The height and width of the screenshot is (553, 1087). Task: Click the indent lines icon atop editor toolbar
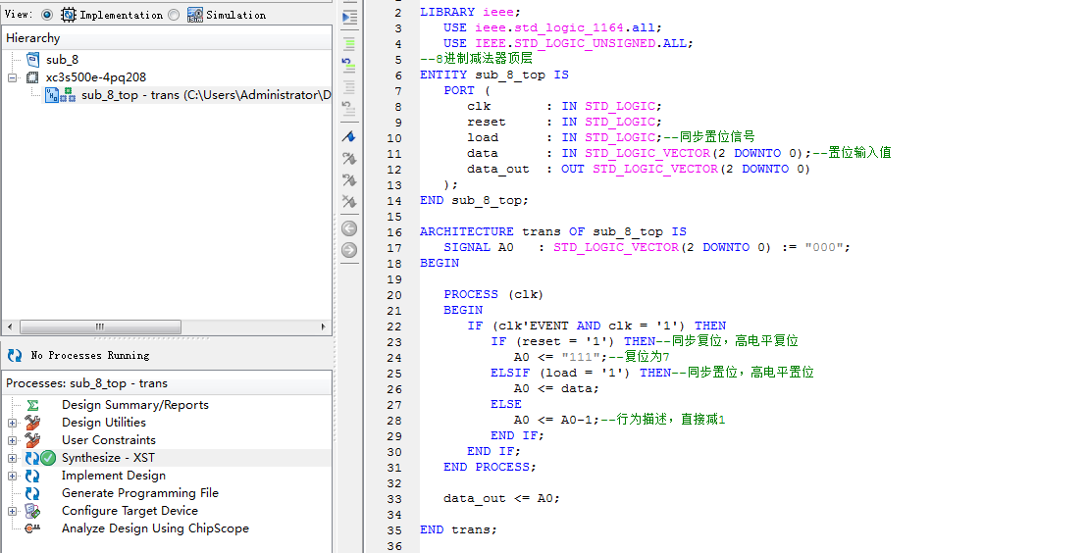(348, 18)
